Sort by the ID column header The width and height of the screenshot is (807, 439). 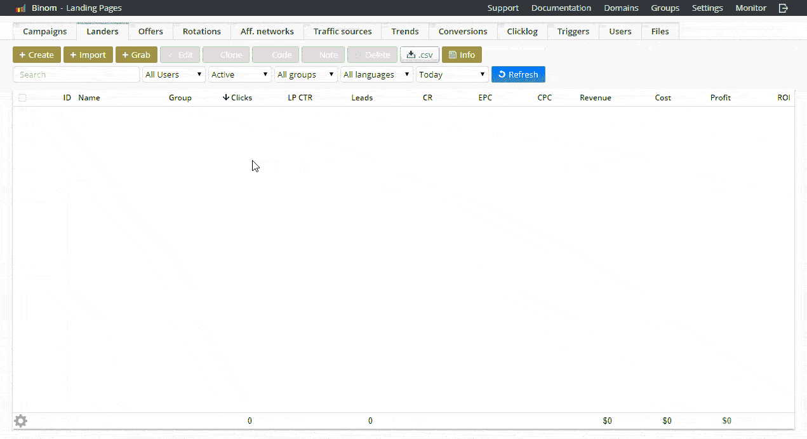[67, 98]
